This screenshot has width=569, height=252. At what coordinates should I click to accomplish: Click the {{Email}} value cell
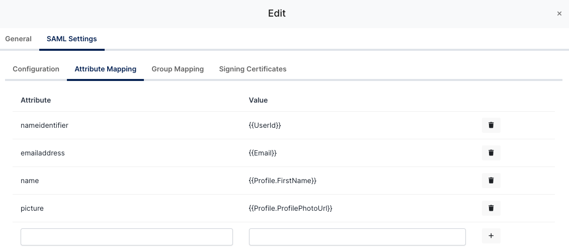[x=263, y=153]
